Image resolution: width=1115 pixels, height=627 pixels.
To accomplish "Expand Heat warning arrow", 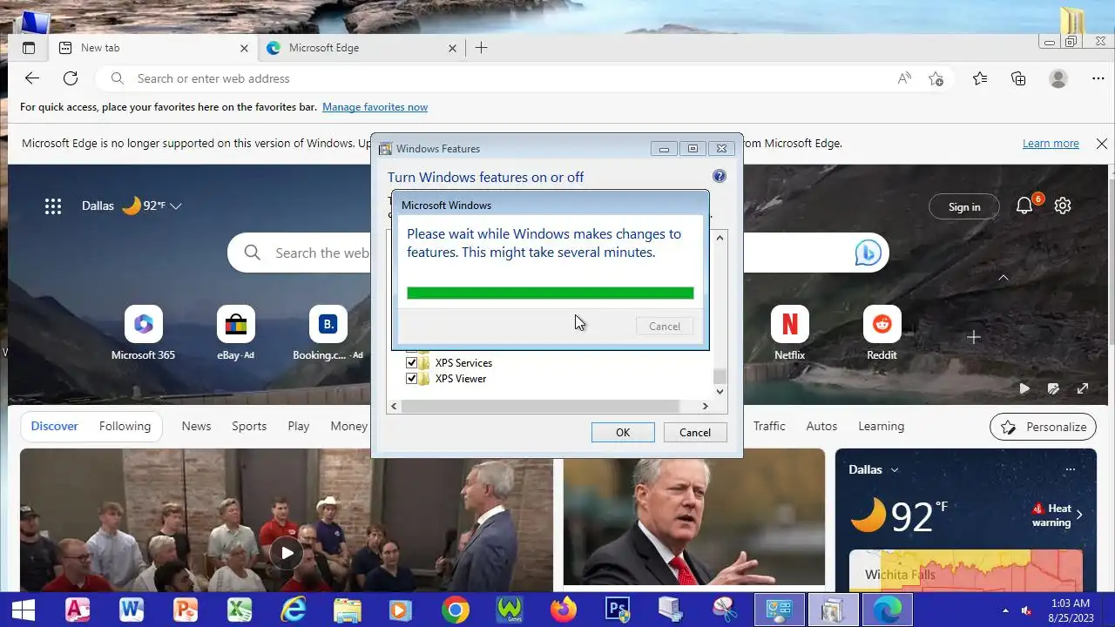I will tap(1079, 515).
